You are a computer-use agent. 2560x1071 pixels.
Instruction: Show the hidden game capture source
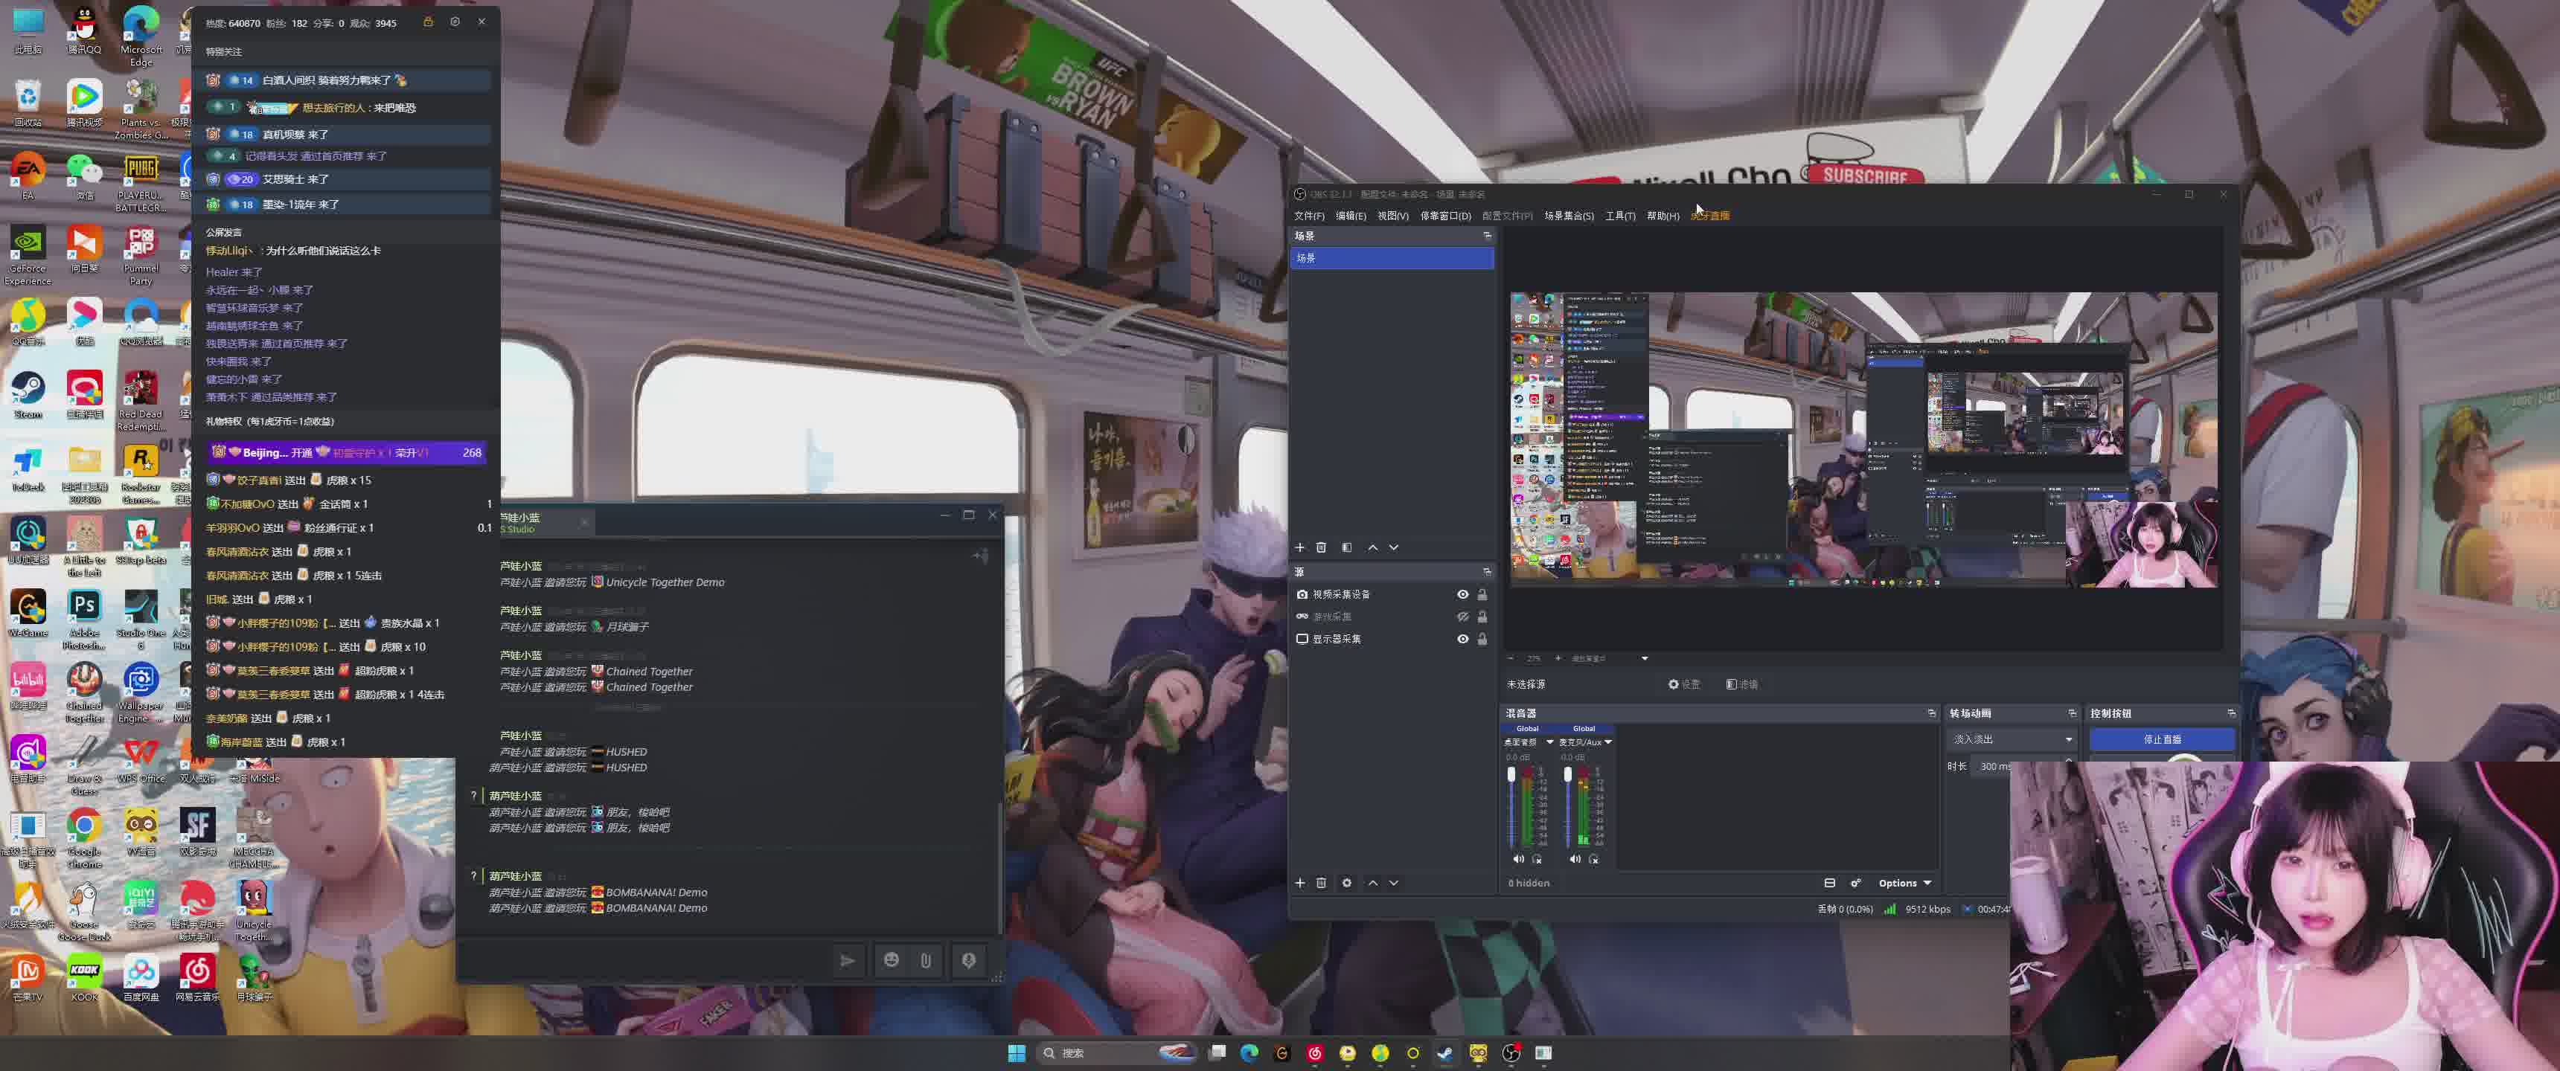point(1462,617)
